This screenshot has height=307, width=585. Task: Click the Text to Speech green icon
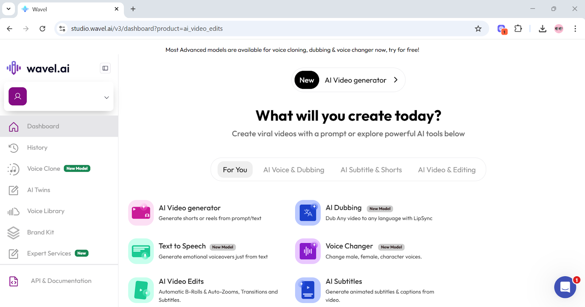click(x=141, y=251)
